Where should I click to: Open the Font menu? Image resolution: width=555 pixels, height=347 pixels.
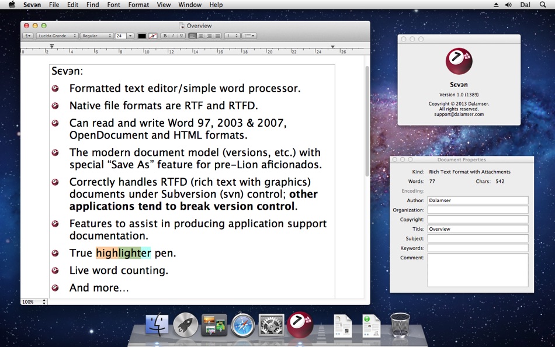pyautogui.click(x=113, y=5)
